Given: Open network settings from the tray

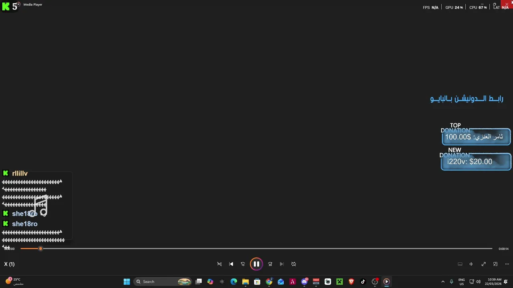Looking at the screenshot, I should (x=472, y=282).
